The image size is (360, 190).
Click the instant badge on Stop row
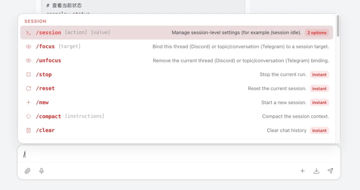(319, 75)
